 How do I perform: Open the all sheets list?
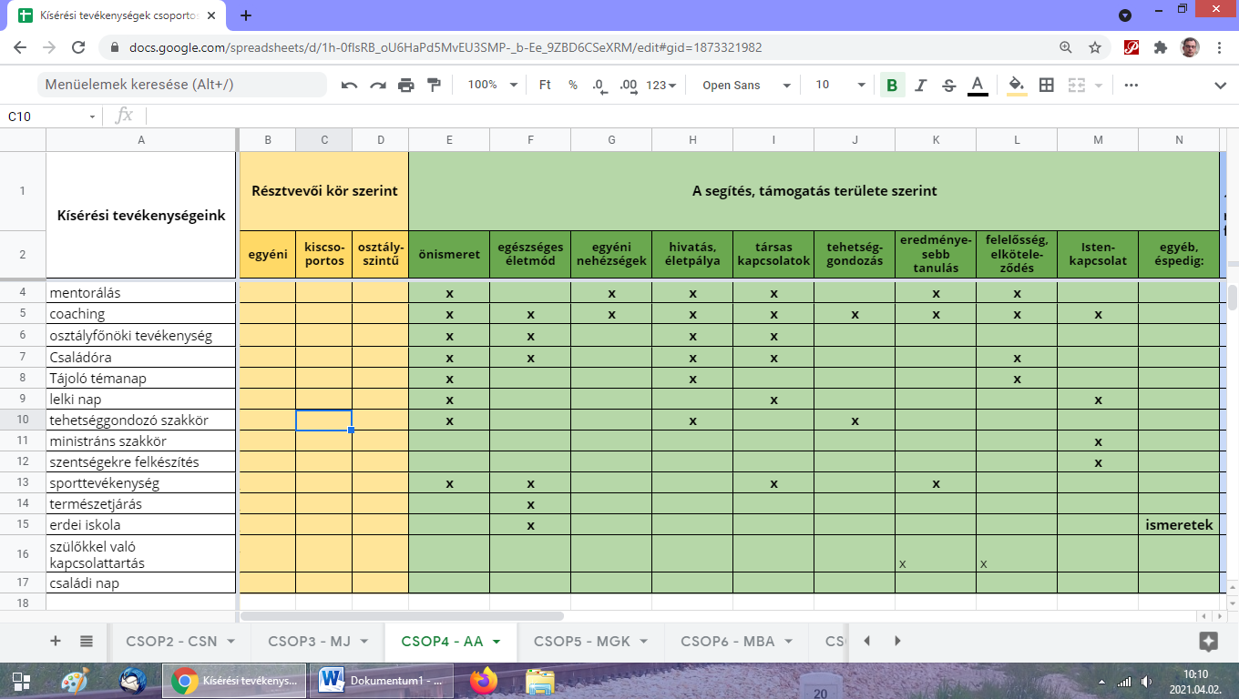[87, 641]
